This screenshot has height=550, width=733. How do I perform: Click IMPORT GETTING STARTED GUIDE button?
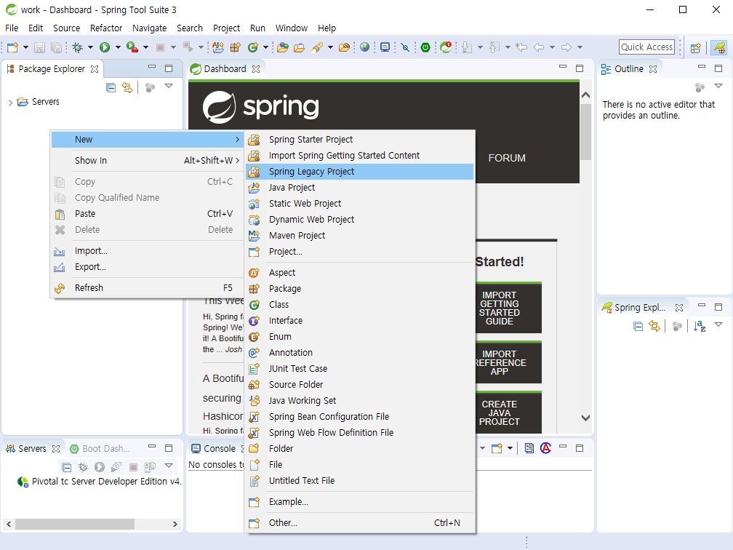click(508, 308)
